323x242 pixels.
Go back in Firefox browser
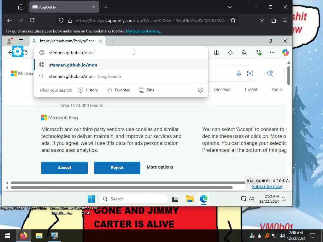(x=9, y=20)
